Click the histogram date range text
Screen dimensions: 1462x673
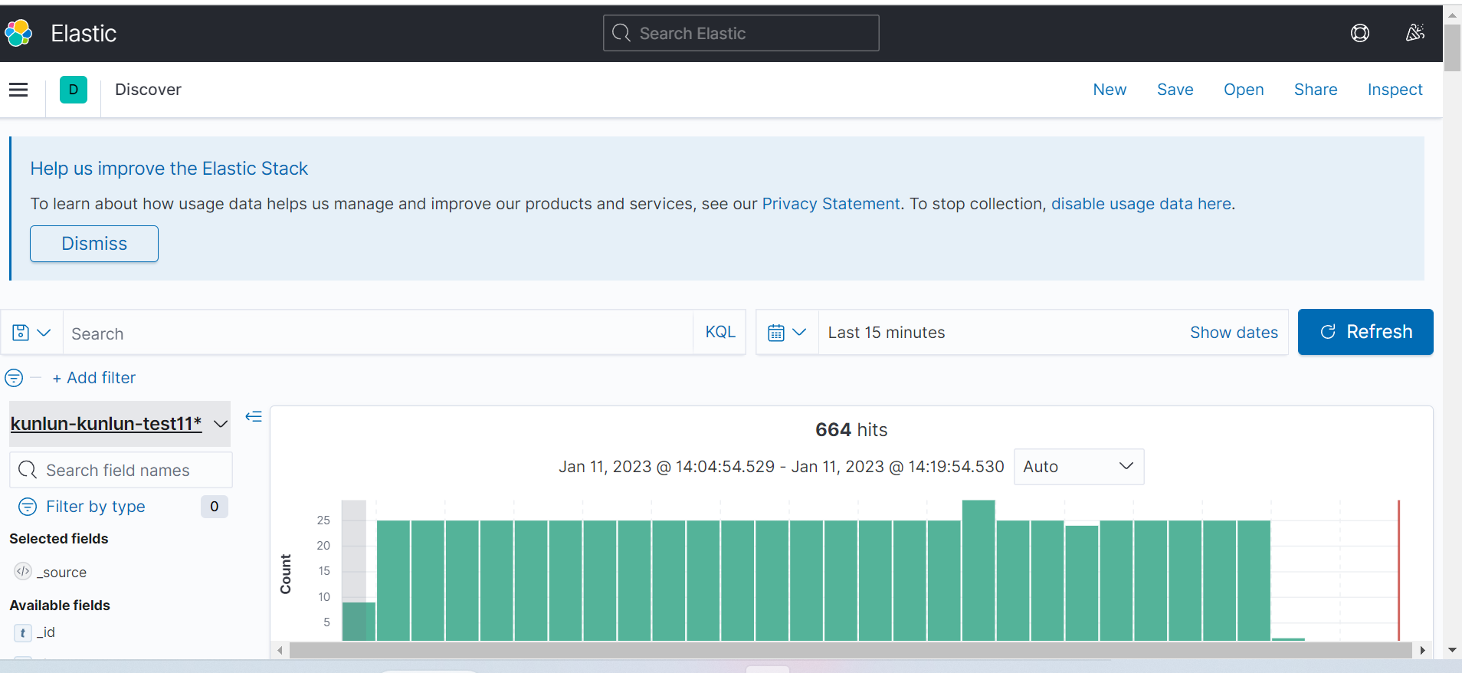tap(781, 467)
